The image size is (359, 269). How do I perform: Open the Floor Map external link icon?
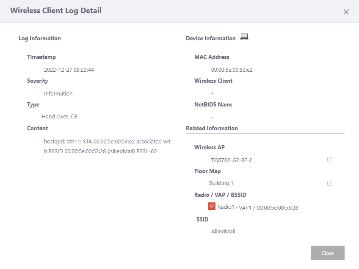coord(329,183)
